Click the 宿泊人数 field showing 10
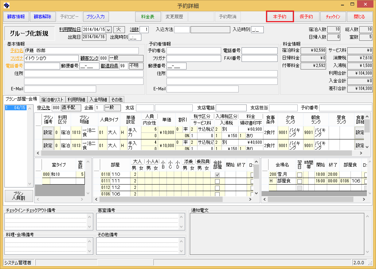376x269 pixels. coord(334,30)
